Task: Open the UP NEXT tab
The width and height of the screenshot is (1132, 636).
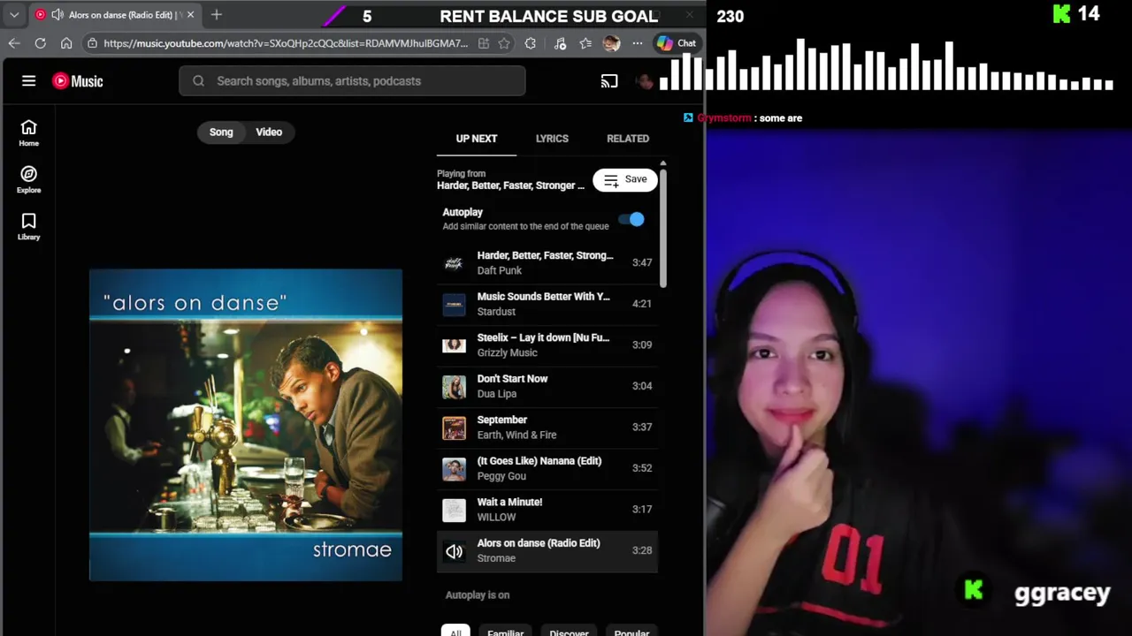Action: click(477, 139)
